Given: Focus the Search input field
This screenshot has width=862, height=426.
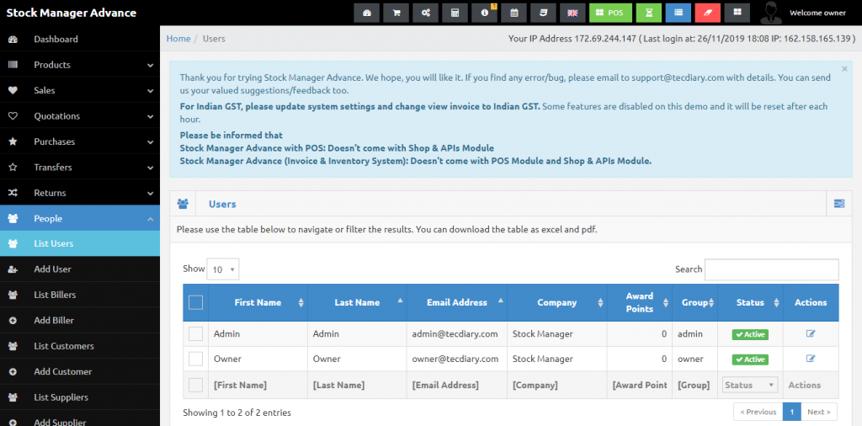Looking at the screenshot, I should (x=772, y=269).
